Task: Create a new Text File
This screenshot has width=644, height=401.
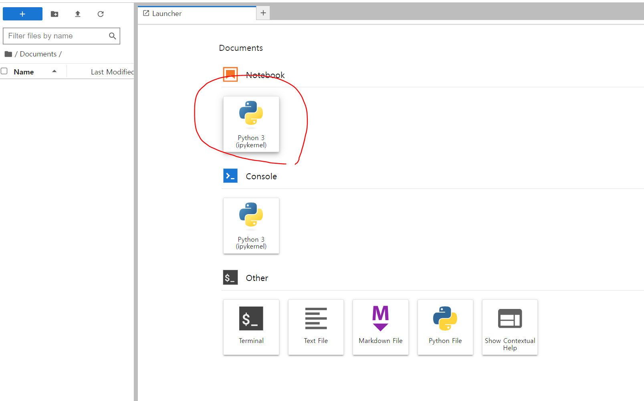Action: pos(316,327)
